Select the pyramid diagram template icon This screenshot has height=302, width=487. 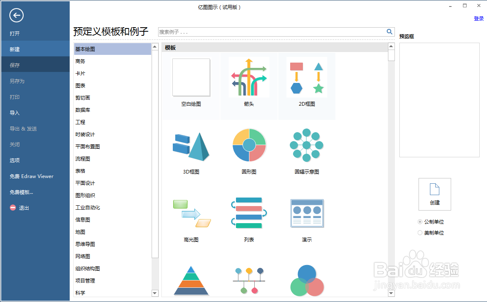pos(191,280)
